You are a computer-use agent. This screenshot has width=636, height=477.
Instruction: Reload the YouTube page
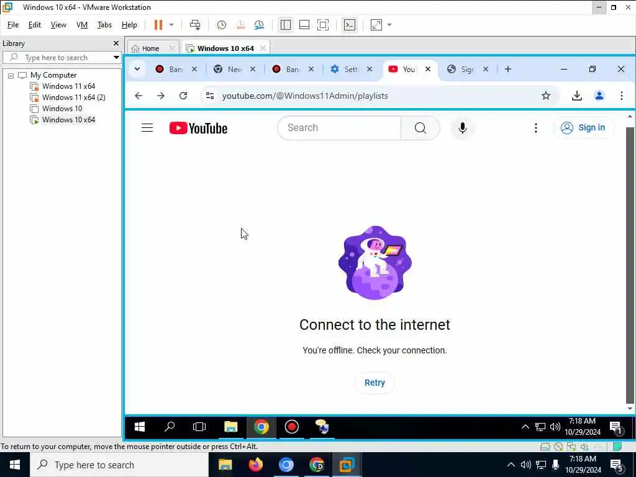point(183,96)
